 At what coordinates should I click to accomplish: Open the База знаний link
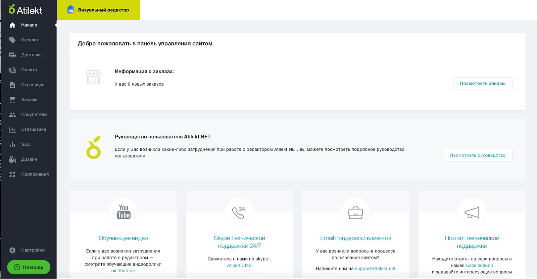[479, 266]
